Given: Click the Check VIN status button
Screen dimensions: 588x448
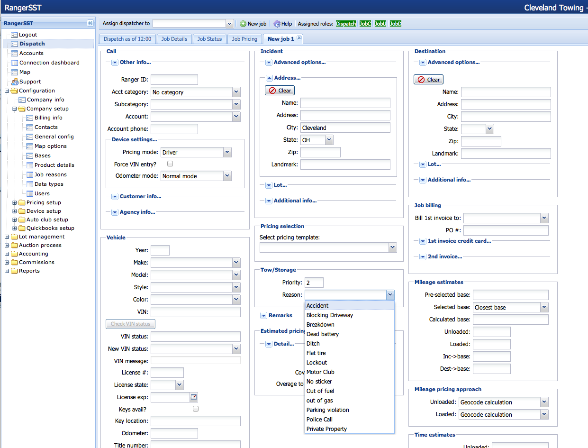Looking at the screenshot, I should 130,324.
